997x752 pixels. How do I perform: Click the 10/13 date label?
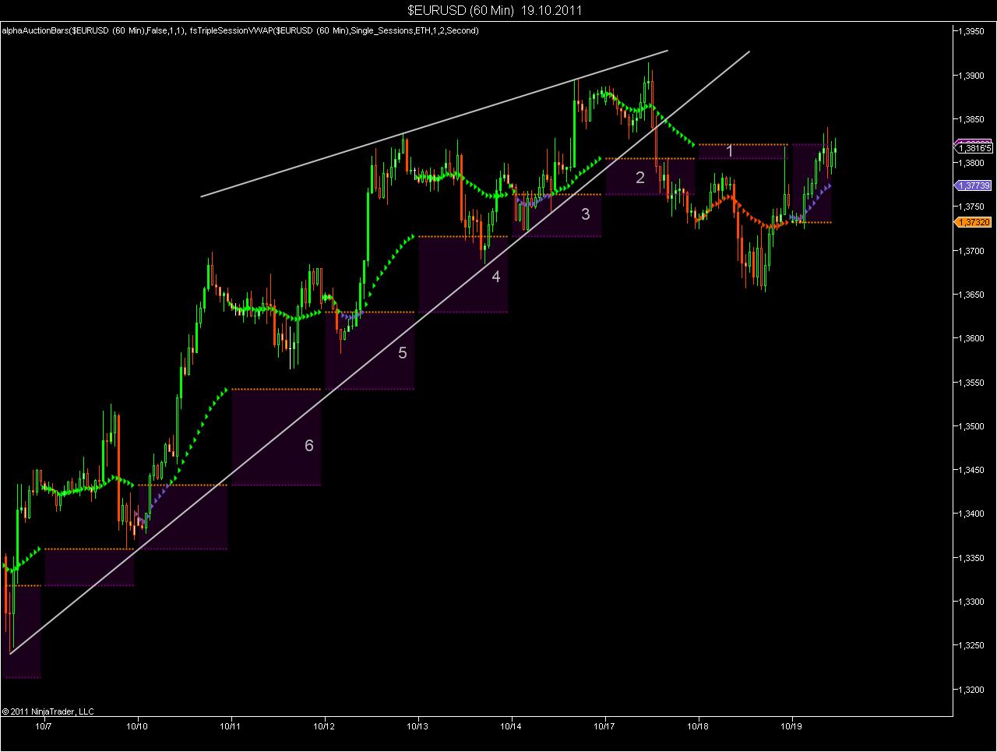pyautogui.click(x=418, y=726)
